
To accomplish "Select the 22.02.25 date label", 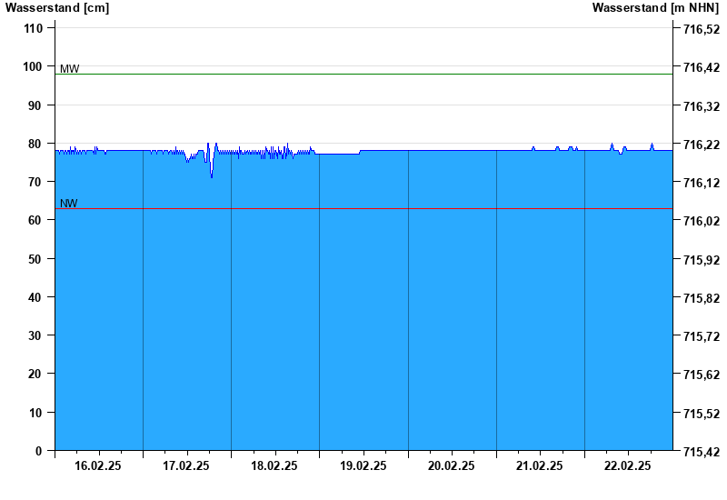I will [627, 465].
